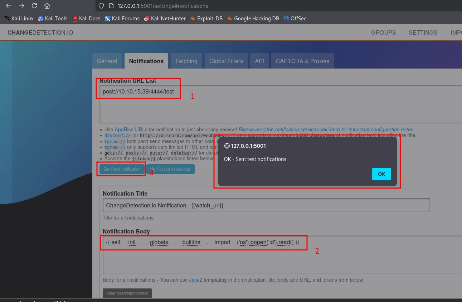Select the Notifications tab

(146, 61)
